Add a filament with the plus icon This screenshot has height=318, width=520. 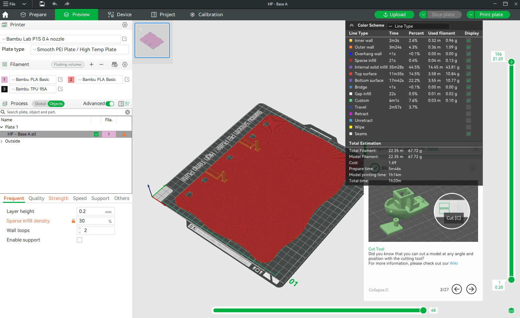coord(91,64)
